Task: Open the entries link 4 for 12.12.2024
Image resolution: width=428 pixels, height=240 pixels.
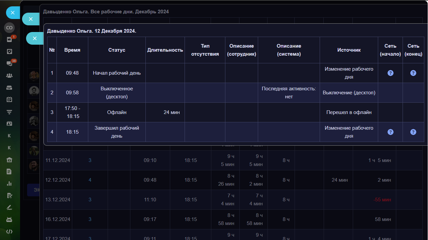Action: click(90, 180)
